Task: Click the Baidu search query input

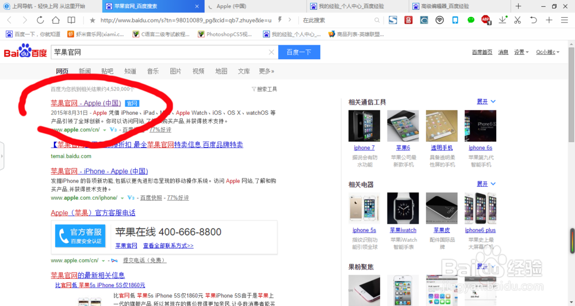Action: (159, 52)
